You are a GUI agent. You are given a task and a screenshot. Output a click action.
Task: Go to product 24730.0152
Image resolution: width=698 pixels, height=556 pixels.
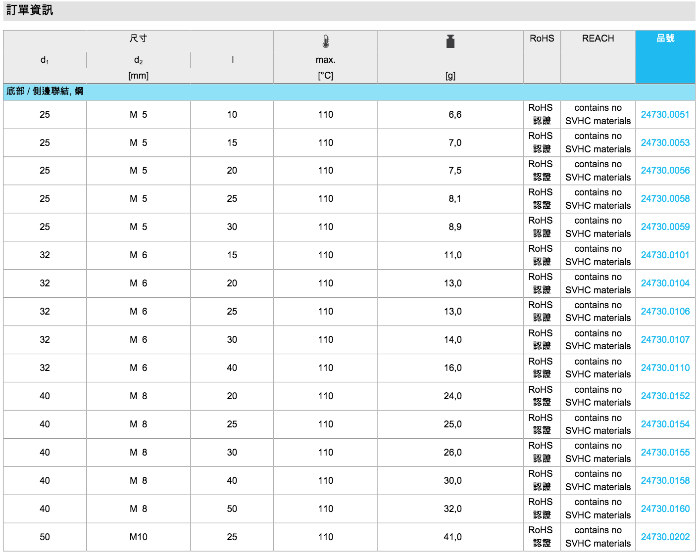pyautogui.click(x=665, y=396)
